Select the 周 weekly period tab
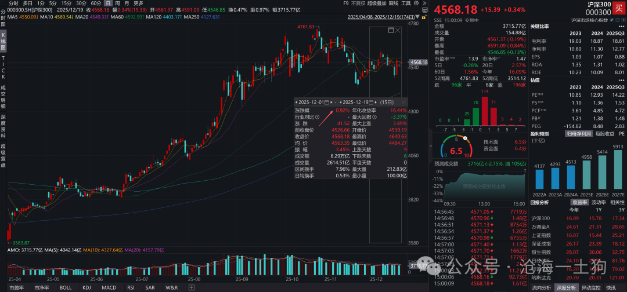Image resolution: width=627 pixels, height=292 pixels. click(x=118, y=3)
